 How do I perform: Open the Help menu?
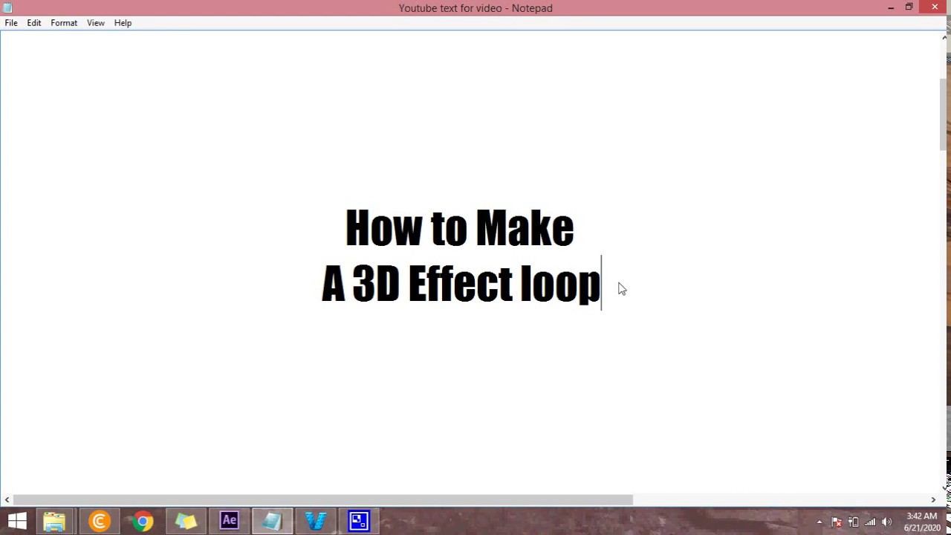click(123, 23)
